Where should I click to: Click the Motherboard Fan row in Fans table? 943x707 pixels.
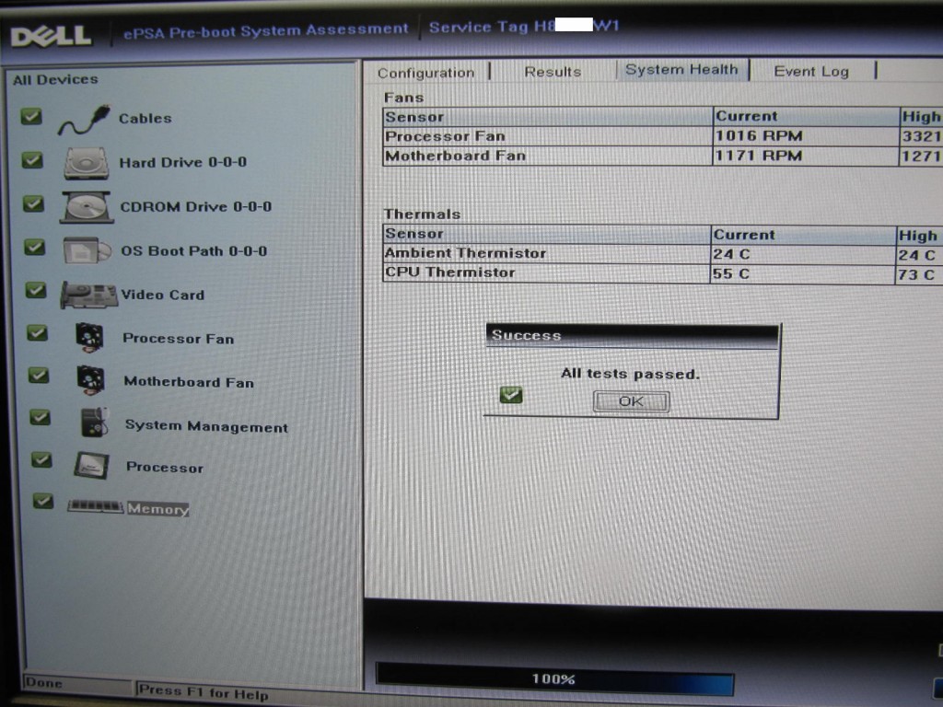pos(663,156)
